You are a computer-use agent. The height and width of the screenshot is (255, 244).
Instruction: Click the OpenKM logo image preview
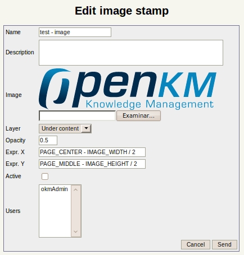pyautogui.click(x=128, y=89)
